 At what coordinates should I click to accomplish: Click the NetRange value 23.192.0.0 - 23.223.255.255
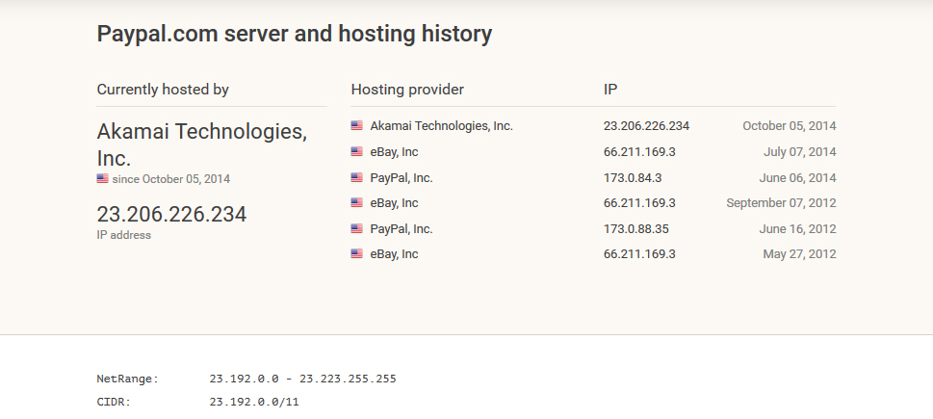pyautogui.click(x=303, y=379)
